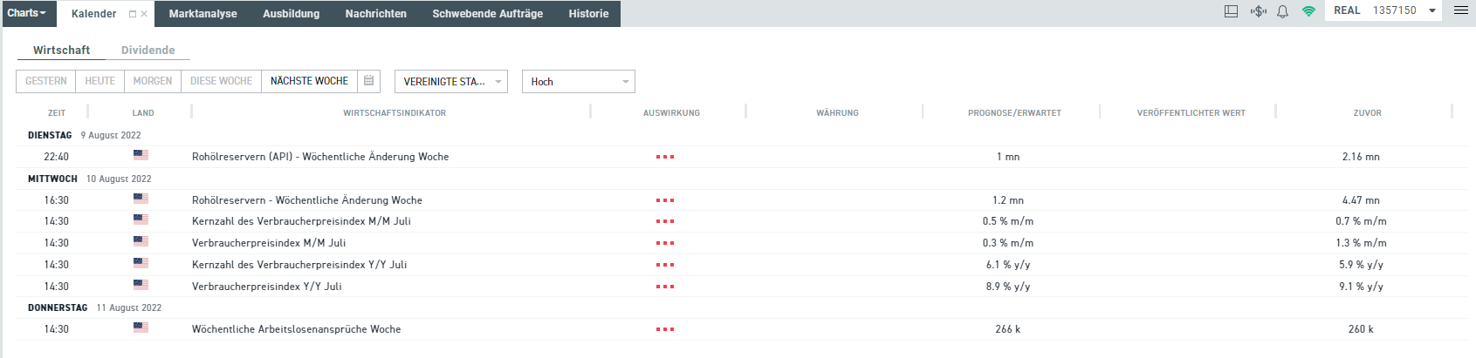Screen dimensions: 1476x358
Task: Click previous value 2.16 mn
Action: (x=1361, y=157)
